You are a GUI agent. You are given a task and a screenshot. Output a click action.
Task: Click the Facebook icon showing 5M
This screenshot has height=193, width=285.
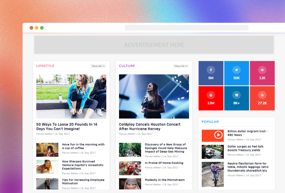pos(211,70)
